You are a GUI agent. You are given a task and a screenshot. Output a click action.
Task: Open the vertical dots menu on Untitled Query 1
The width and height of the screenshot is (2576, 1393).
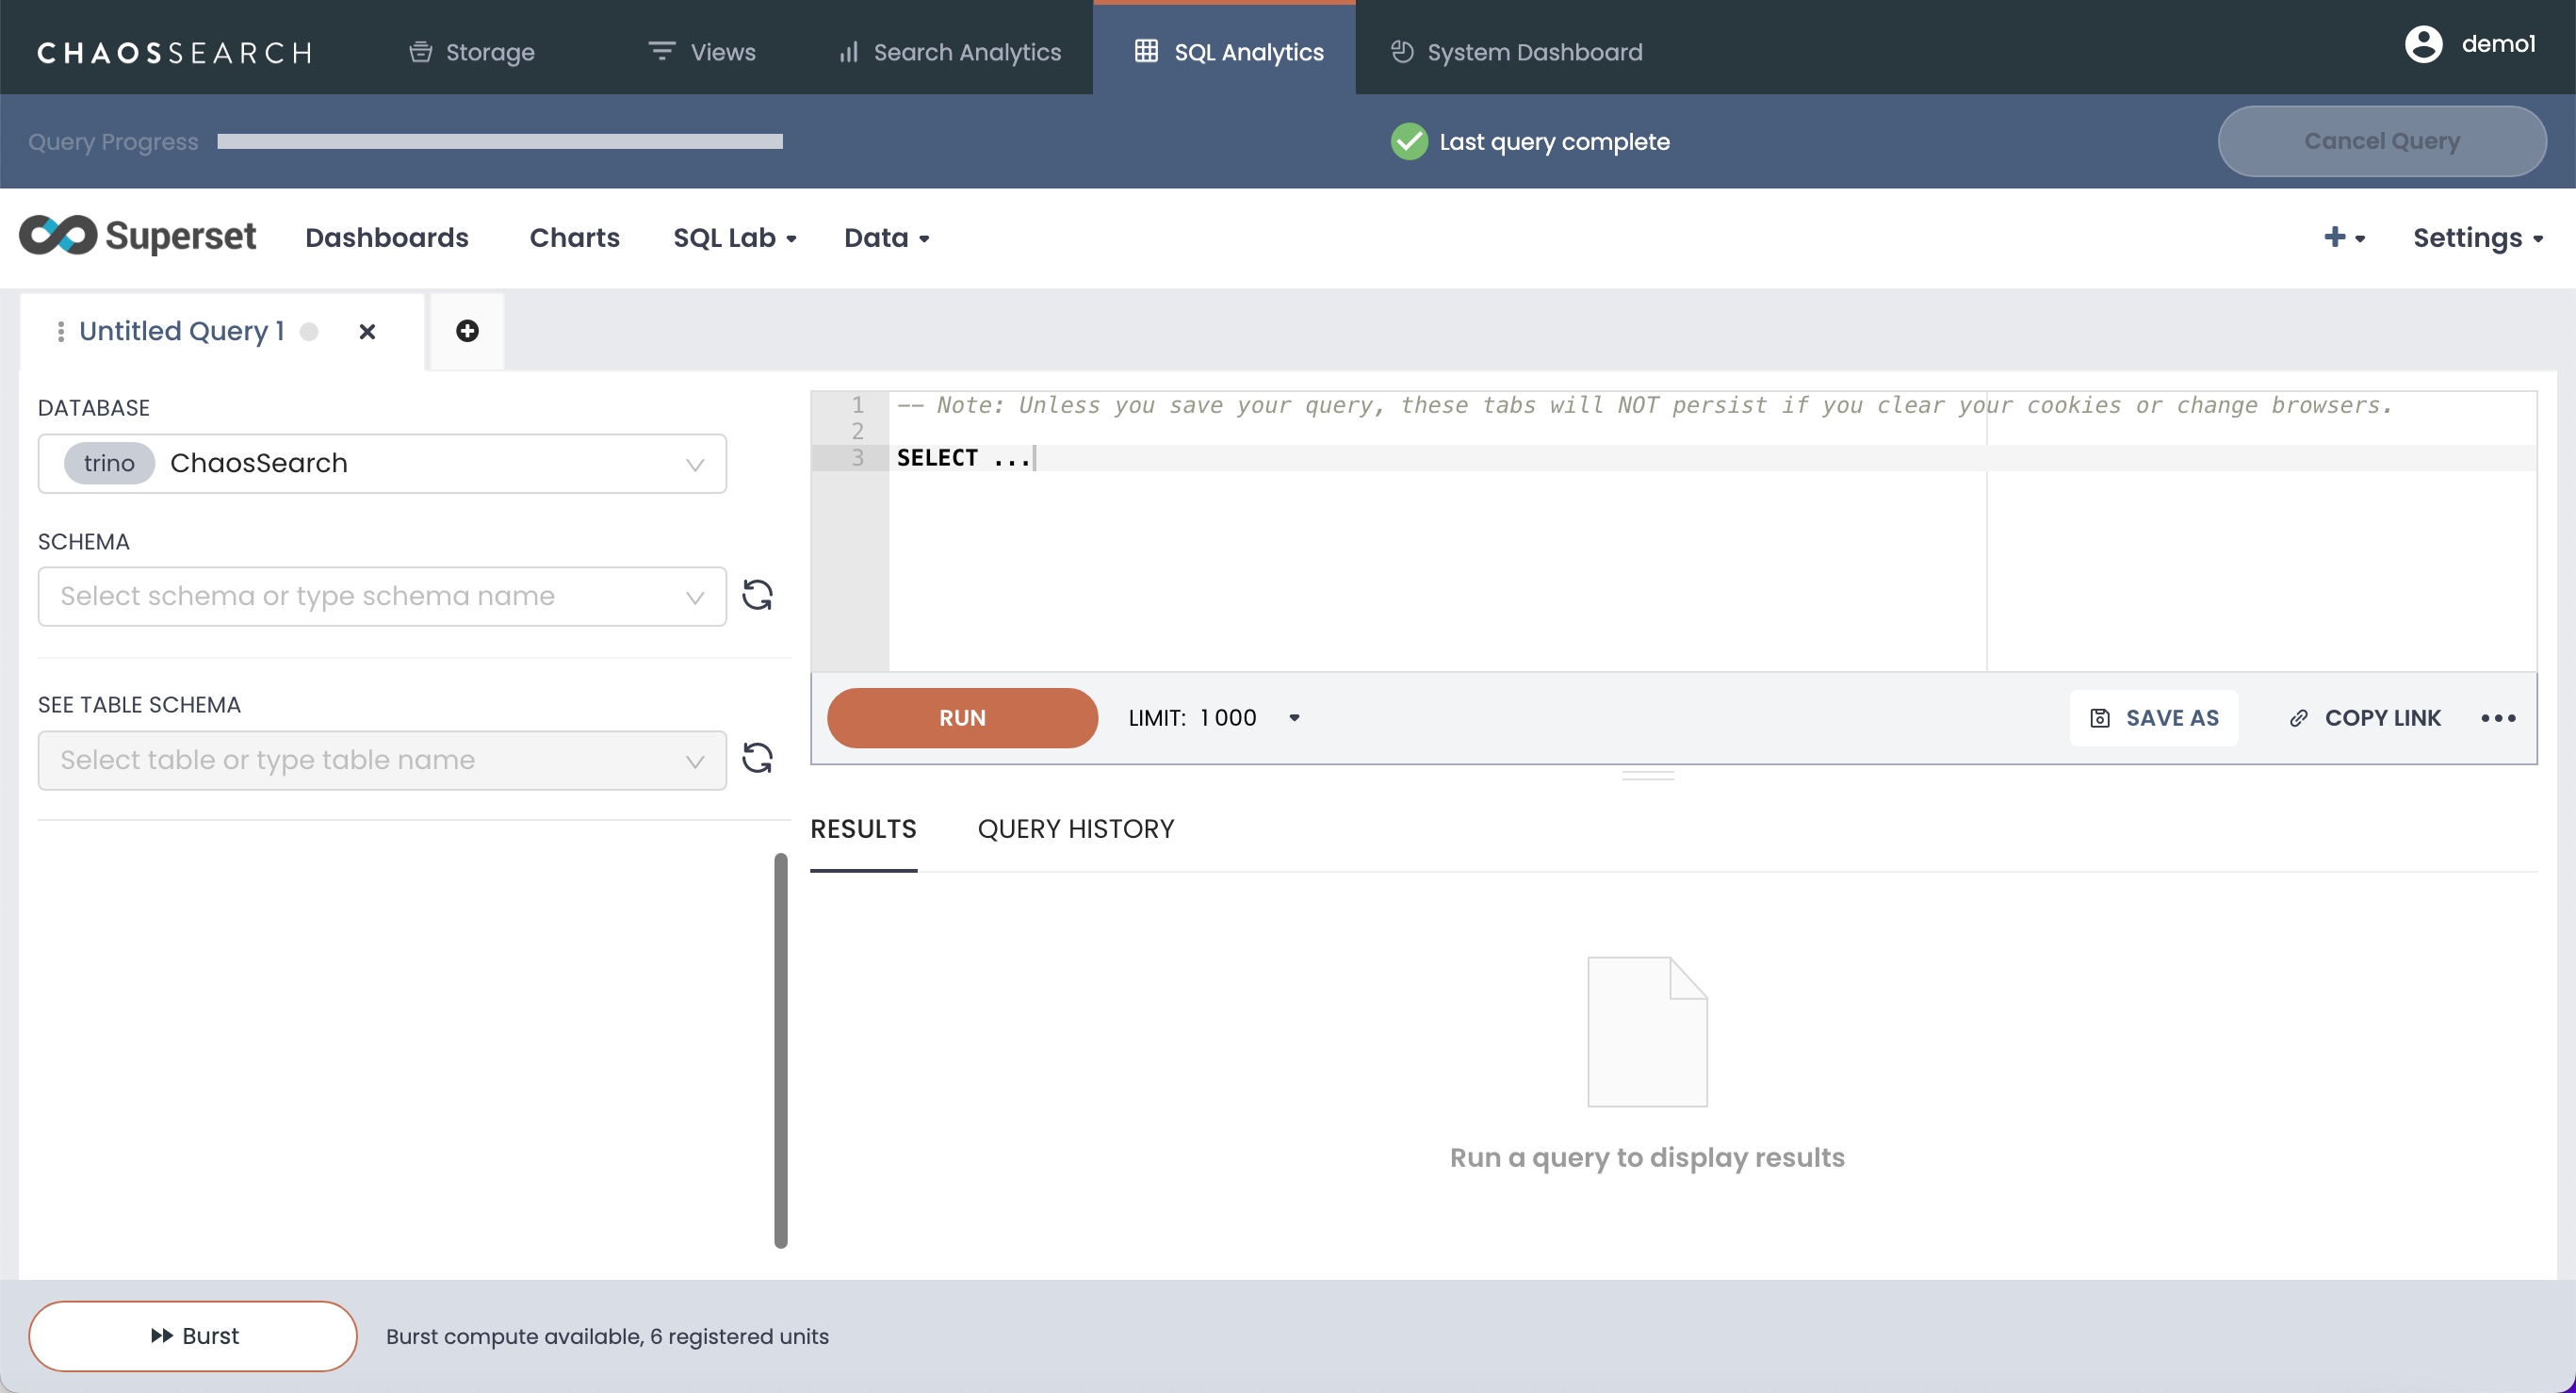tap(61, 331)
